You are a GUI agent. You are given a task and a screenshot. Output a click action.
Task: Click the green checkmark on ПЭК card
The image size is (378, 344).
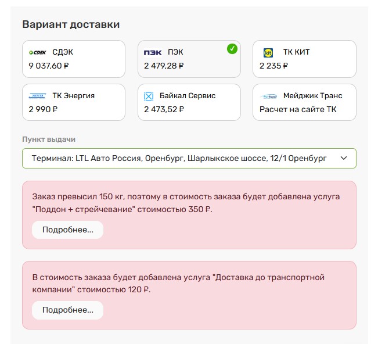coord(232,49)
